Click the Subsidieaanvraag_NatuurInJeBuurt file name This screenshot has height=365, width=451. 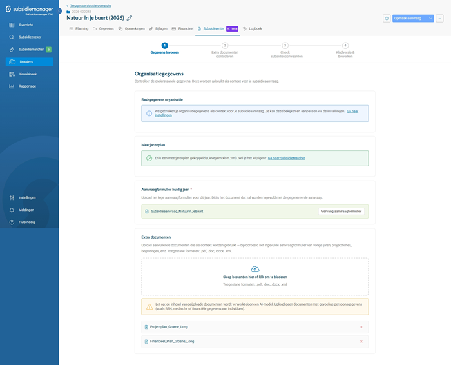(x=177, y=212)
